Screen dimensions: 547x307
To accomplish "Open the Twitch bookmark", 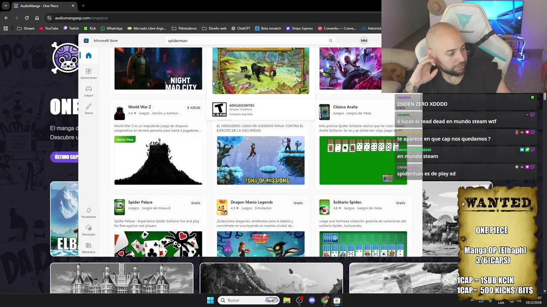I will coord(71,29).
